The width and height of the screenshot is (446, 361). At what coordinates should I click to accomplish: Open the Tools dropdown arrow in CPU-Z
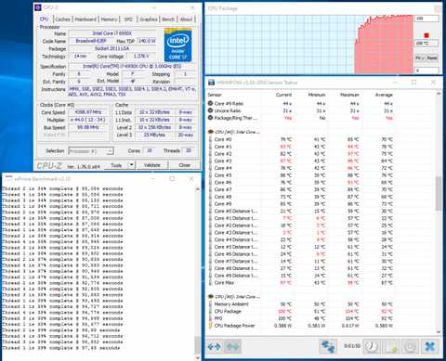click(132, 165)
